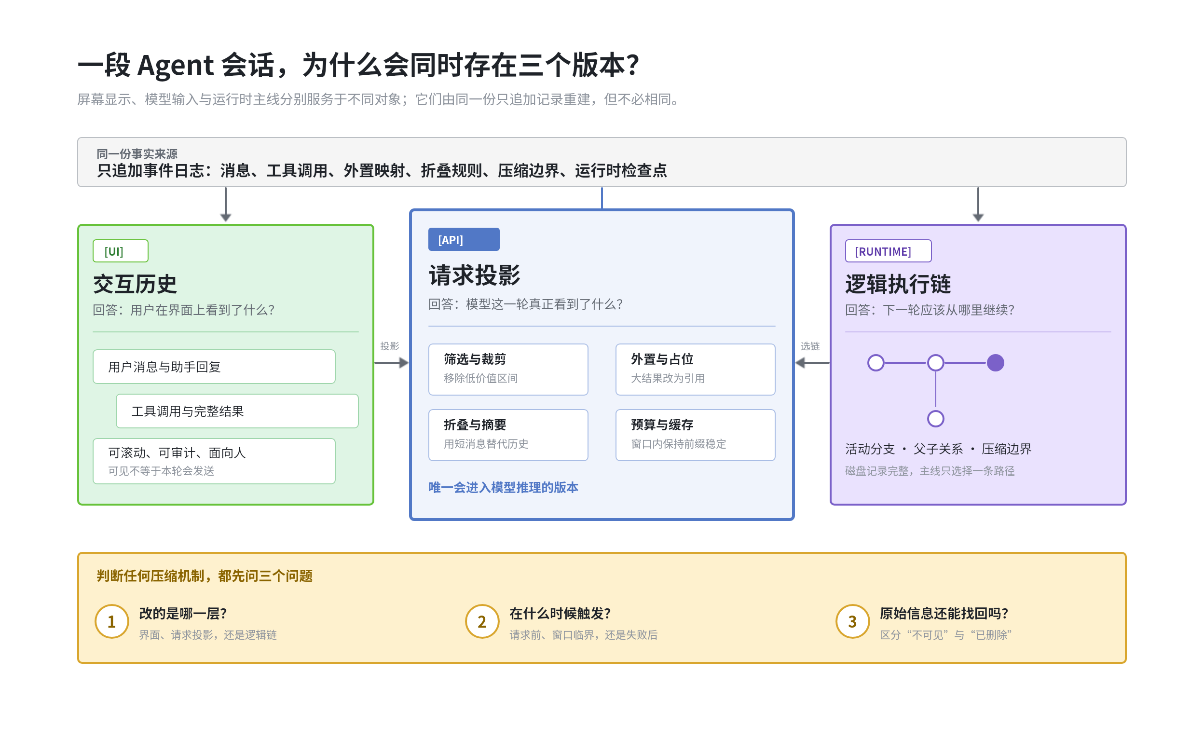This screenshot has height=741, width=1204.
Task: Click the numbered circle 2 icon
Action: coord(482,621)
